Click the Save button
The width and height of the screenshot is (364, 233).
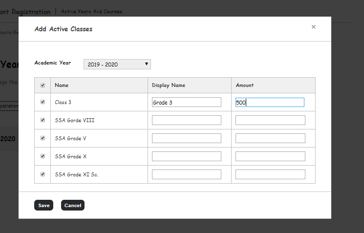click(43, 206)
